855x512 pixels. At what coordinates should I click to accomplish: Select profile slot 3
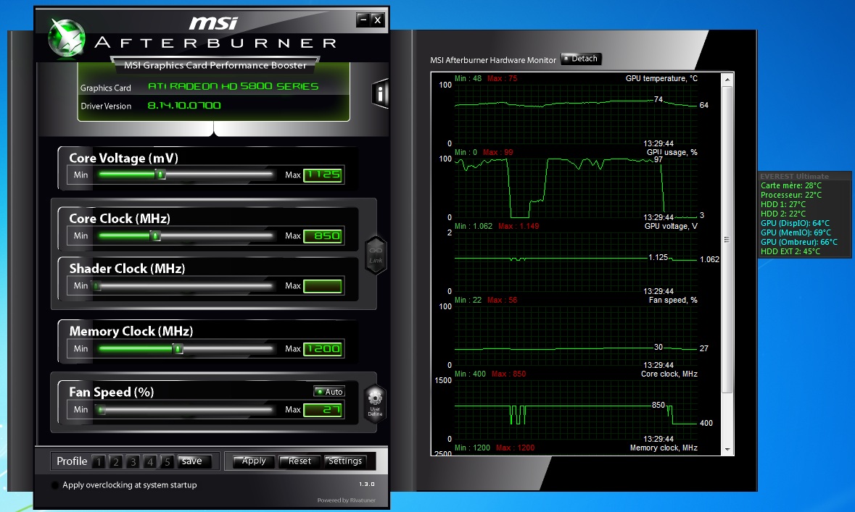pos(133,461)
